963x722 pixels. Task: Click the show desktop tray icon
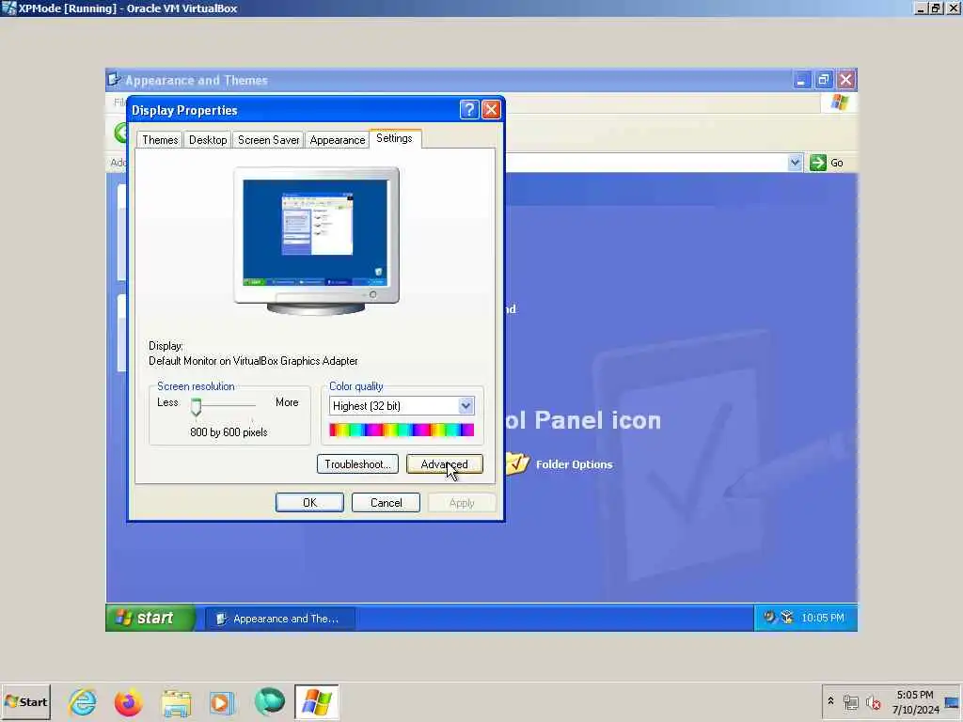(x=952, y=702)
